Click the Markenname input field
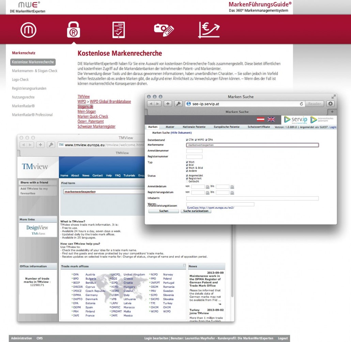 tap(252, 145)
